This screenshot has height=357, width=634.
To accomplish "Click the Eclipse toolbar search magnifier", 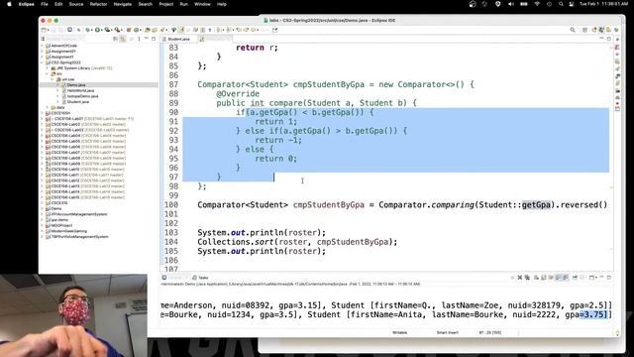I will pos(573,30).
